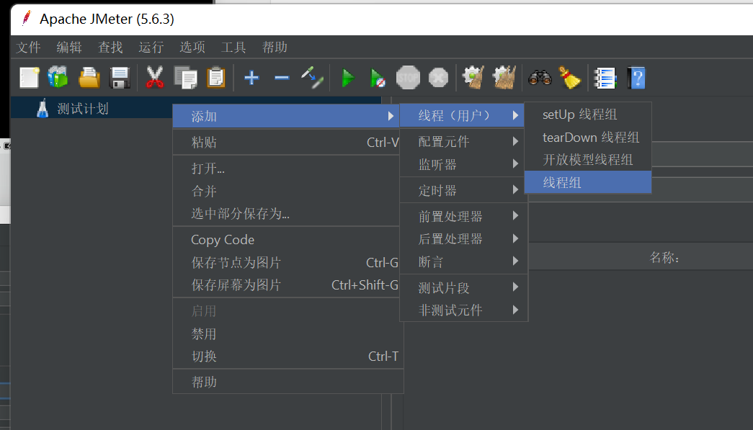Expand the 前置处理器 submenu

[463, 216]
